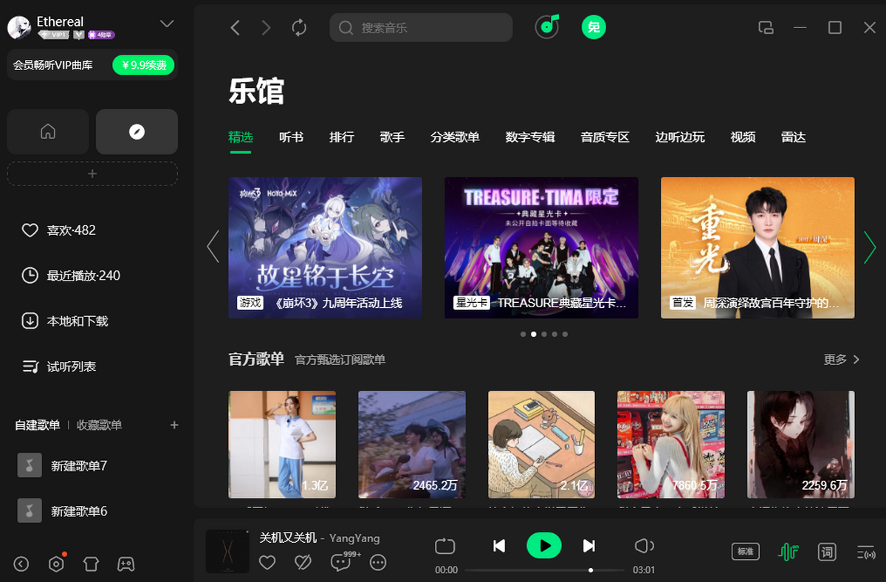Open the music recognition note icon
The width and height of the screenshot is (886, 582).
[x=546, y=27]
